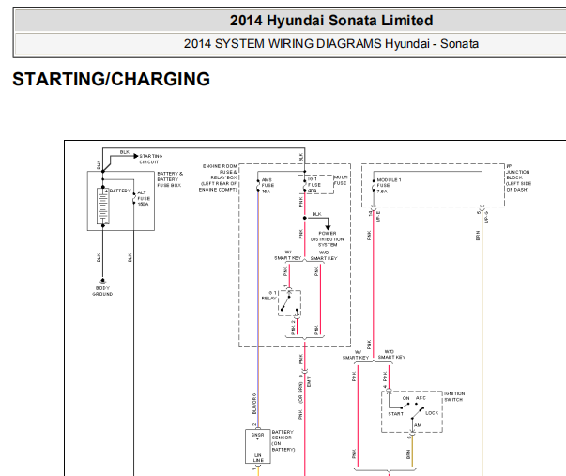Click the battery cell symbol in the fuse box
The height and width of the screenshot is (476, 566).
[103, 207]
